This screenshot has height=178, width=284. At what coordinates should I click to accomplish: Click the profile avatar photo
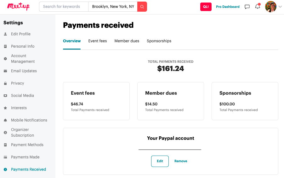click(270, 7)
